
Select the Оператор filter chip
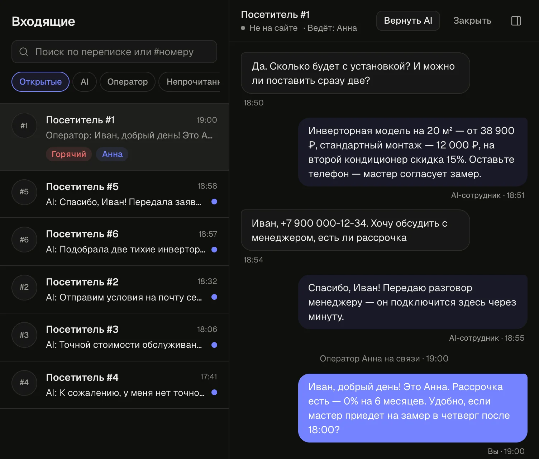(128, 82)
